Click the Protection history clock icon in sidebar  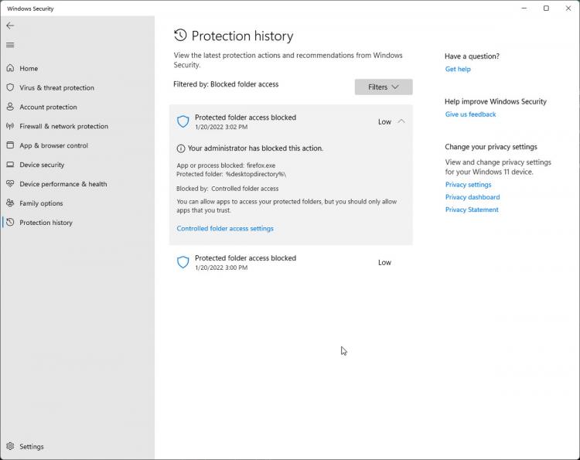pos(10,222)
